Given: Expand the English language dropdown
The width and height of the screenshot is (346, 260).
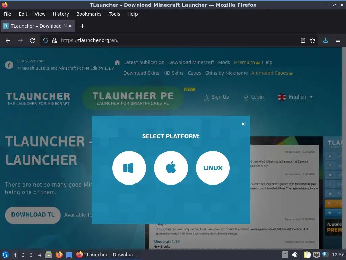Looking at the screenshot, I should pyautogui.click(x=295, y=97).
